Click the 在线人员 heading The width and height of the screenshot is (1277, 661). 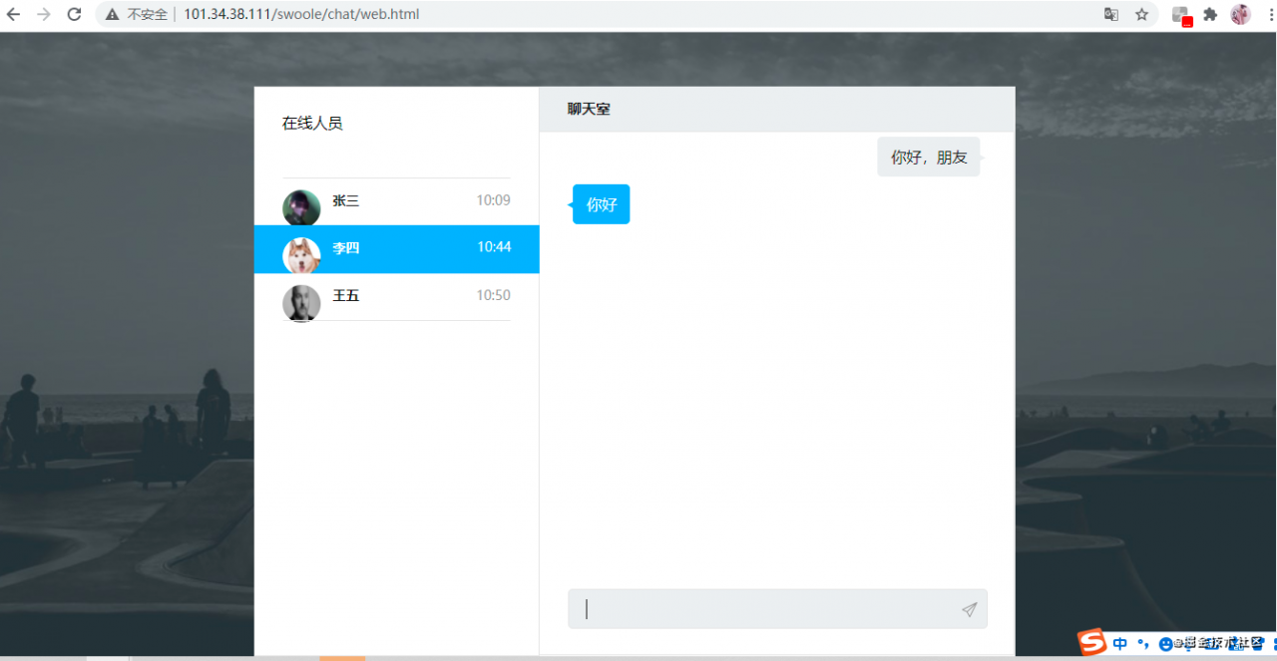312,124
